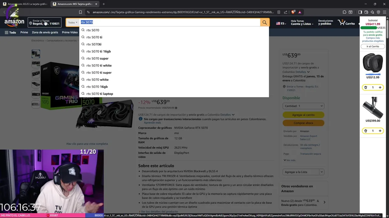This screenshot has height=218, width=389.
Task: Increase ear pads quantity with plus icon
Action: click(x=380, y=88)
